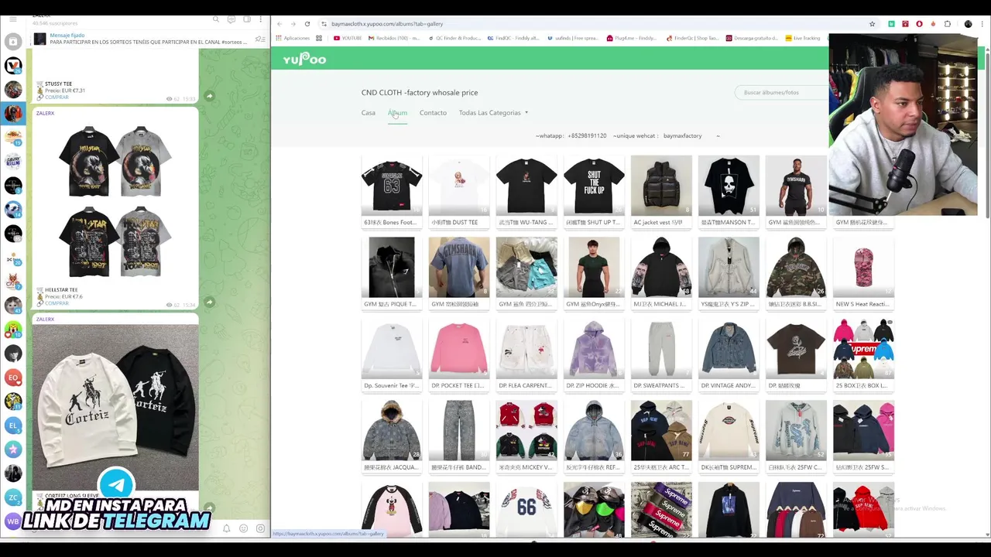Open the DP. SWEATPANTS album

661,354
